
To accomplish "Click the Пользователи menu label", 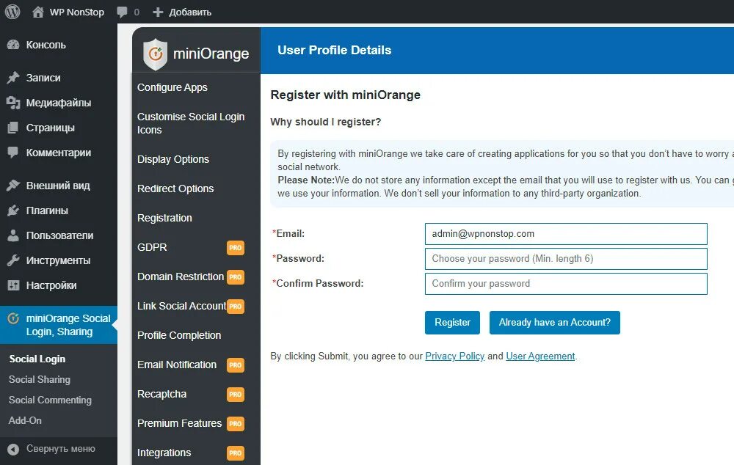I will [60, 235].
